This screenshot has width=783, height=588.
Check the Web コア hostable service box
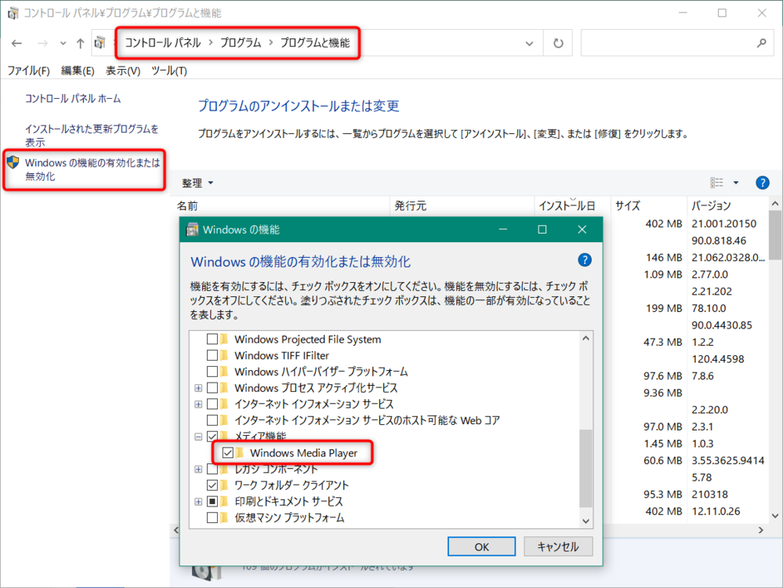(212, 420)
